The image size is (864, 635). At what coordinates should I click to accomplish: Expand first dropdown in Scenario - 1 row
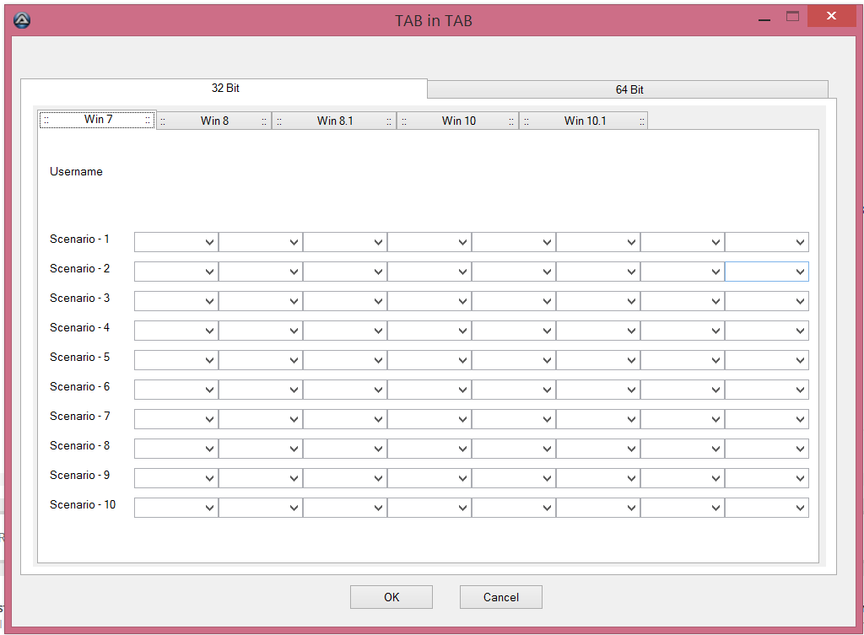[x=176, y=242]
